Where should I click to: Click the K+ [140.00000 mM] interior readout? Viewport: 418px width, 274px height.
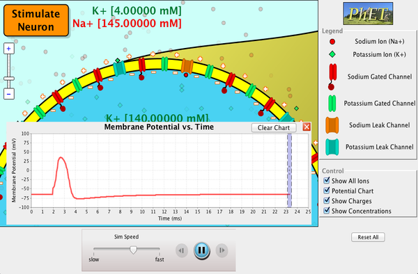(157, 118)
